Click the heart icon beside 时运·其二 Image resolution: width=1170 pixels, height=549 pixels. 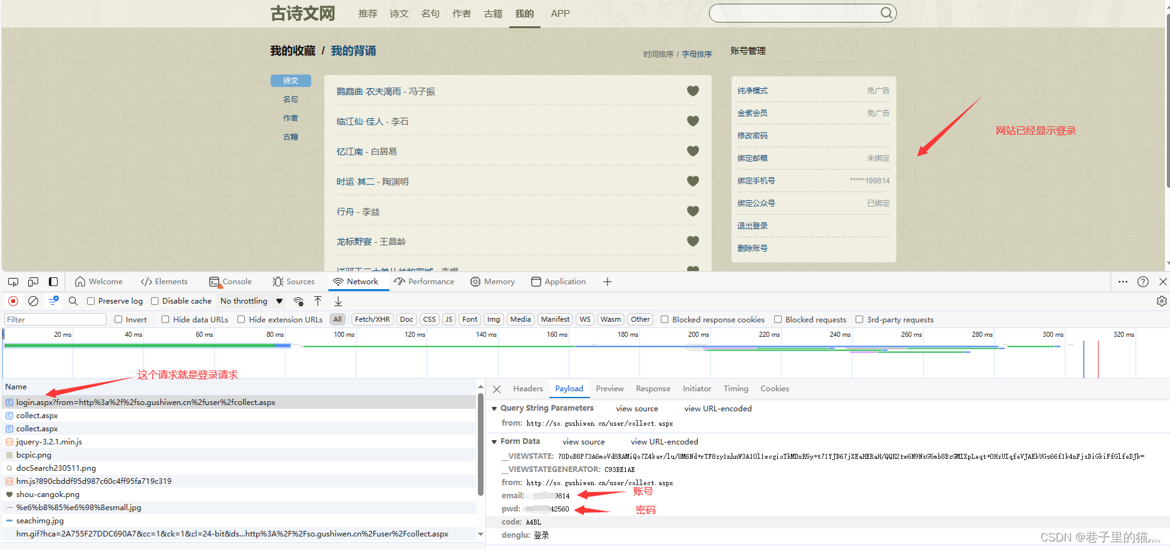tap(693, 181)
